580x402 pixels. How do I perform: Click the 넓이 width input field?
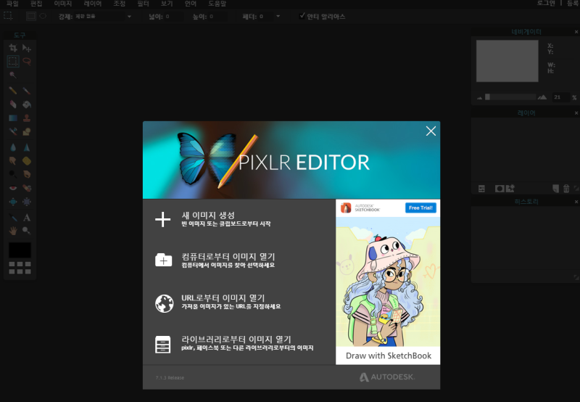tap(173, 16)
